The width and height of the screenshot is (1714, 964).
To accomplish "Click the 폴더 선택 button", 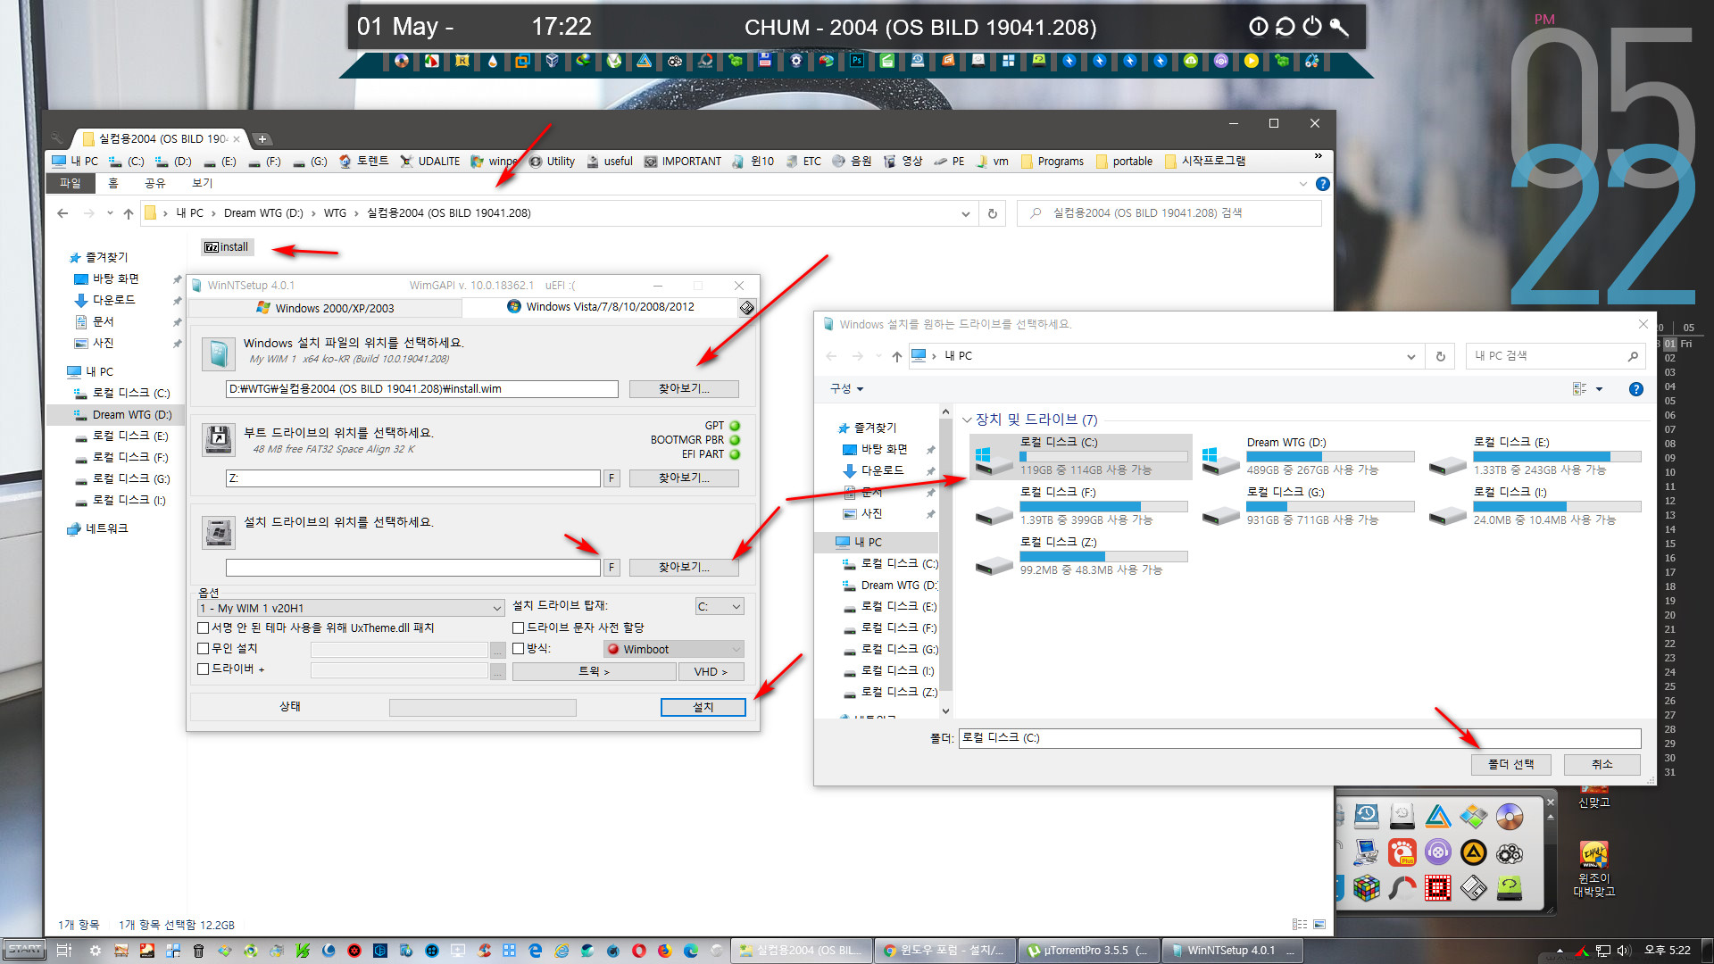I will tap(1510, 765).
